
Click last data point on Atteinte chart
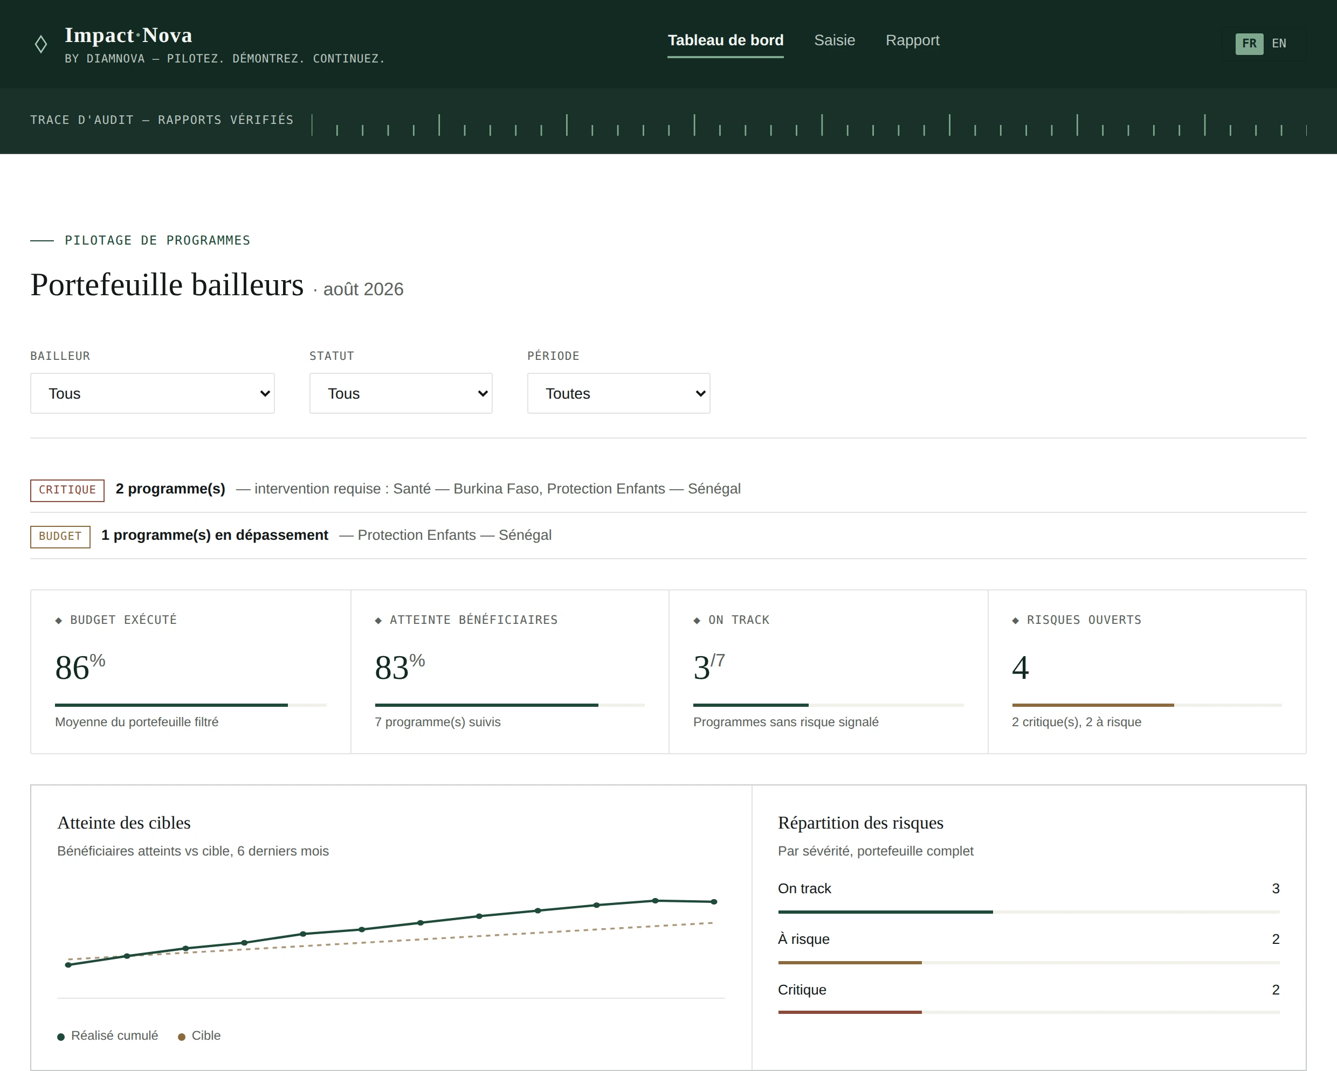tap(714, 902)
